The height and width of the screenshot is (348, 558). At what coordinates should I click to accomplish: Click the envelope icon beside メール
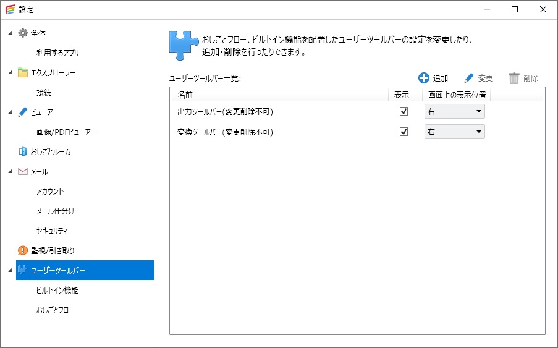[x=23, y=171]
